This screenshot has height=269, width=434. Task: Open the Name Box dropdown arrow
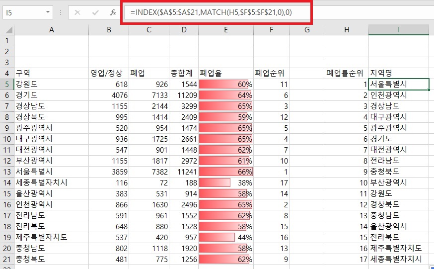[48, 12]
